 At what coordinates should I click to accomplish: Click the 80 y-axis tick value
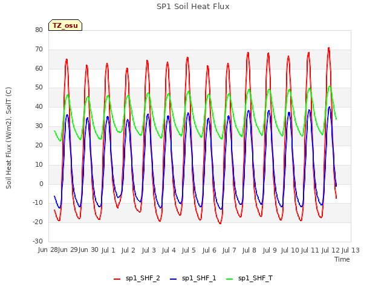point(39,30)
